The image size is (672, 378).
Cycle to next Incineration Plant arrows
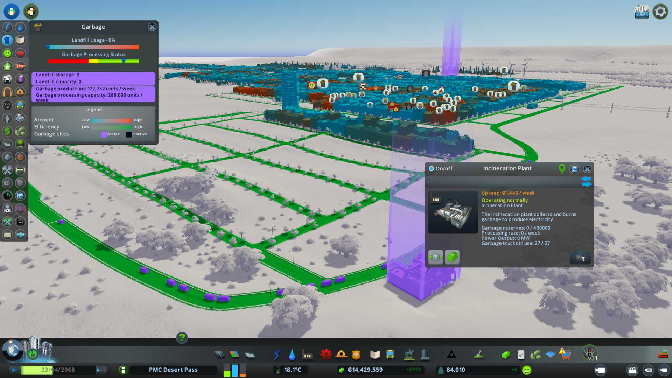(586, 181)
